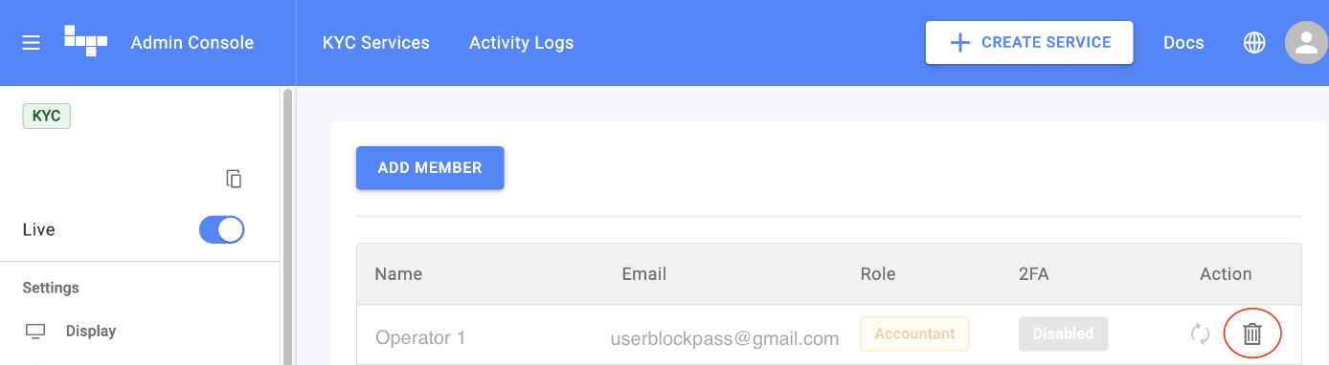Go to Activity Logs
1329x365 pixels.
(x=521, y=43)
